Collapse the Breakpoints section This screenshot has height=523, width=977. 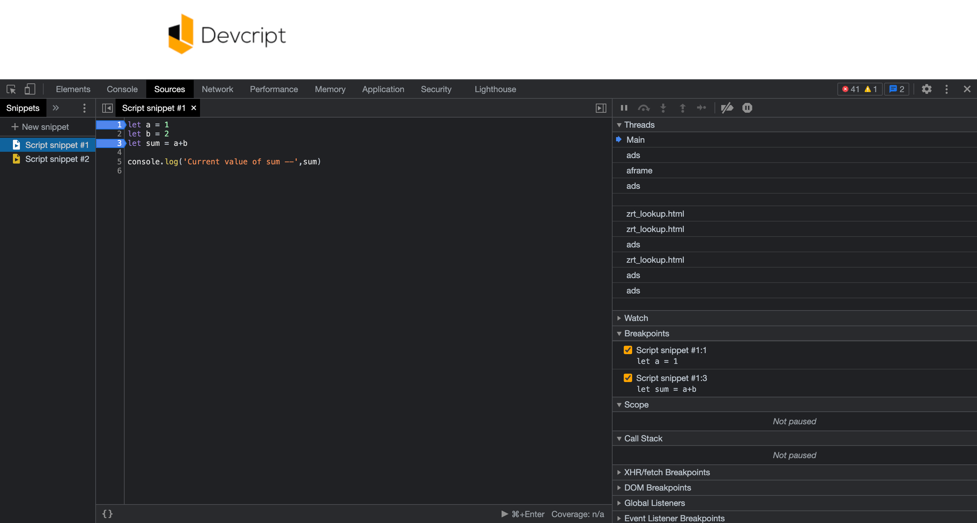click(619, 334)
